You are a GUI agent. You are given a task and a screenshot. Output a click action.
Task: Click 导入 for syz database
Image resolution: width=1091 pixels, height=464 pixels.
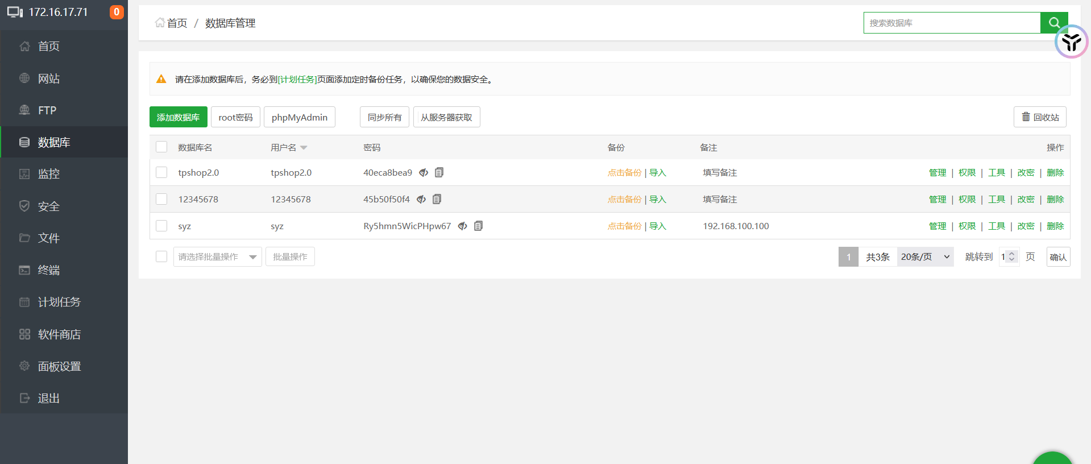pyautogui.click(x=658, y=226)
